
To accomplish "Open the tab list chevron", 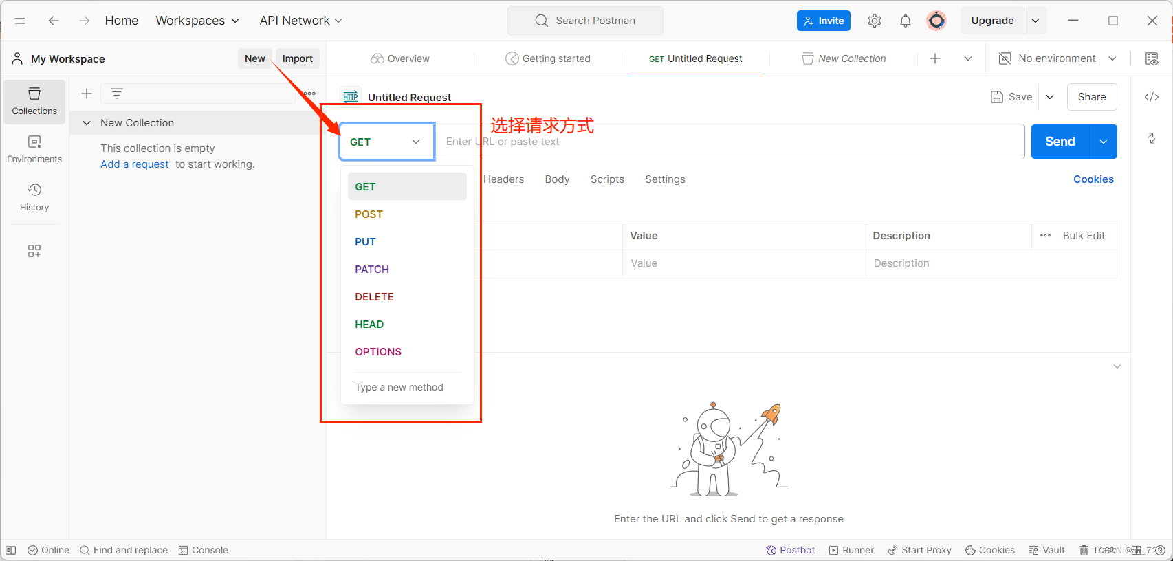I will tap(968, 58).
